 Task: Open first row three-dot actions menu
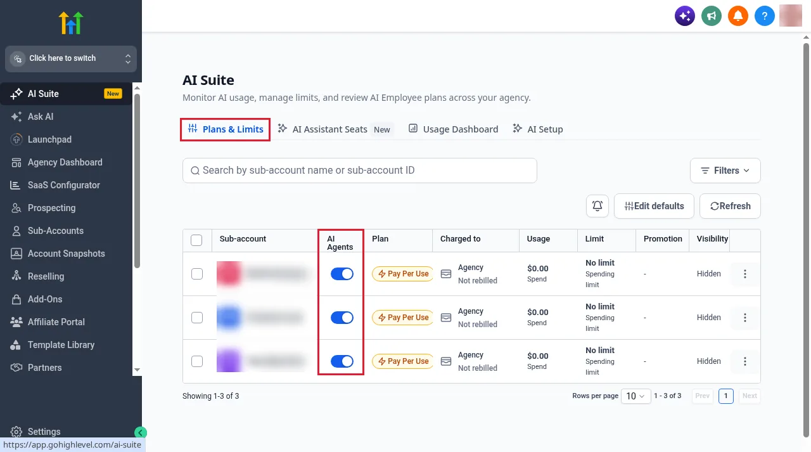(745, 274)
